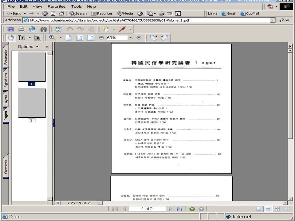Click the Media toolbar button
Image resolution: width=295 pixels, height=221 pixels.
click(x=125, y=14)
